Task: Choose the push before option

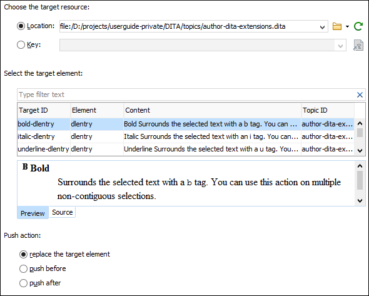Action: (x=23, y=268)
